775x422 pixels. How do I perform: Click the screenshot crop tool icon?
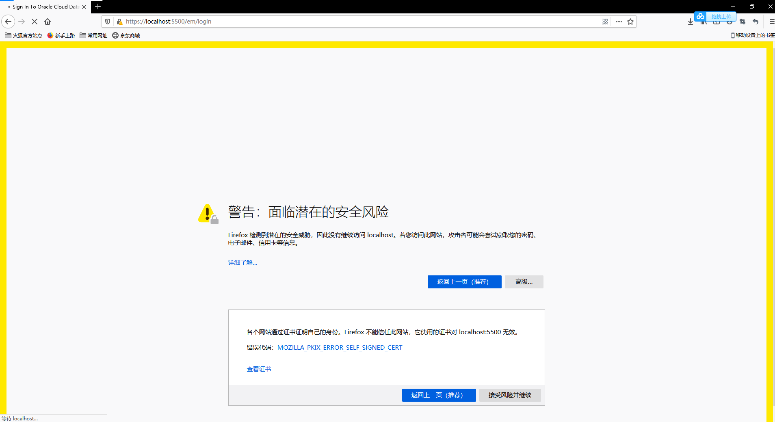click(x=743, y=22)
